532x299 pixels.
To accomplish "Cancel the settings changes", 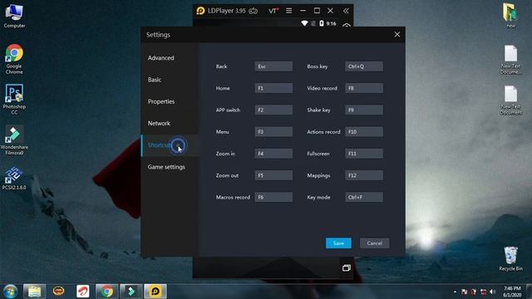I will tap(375, 243).
